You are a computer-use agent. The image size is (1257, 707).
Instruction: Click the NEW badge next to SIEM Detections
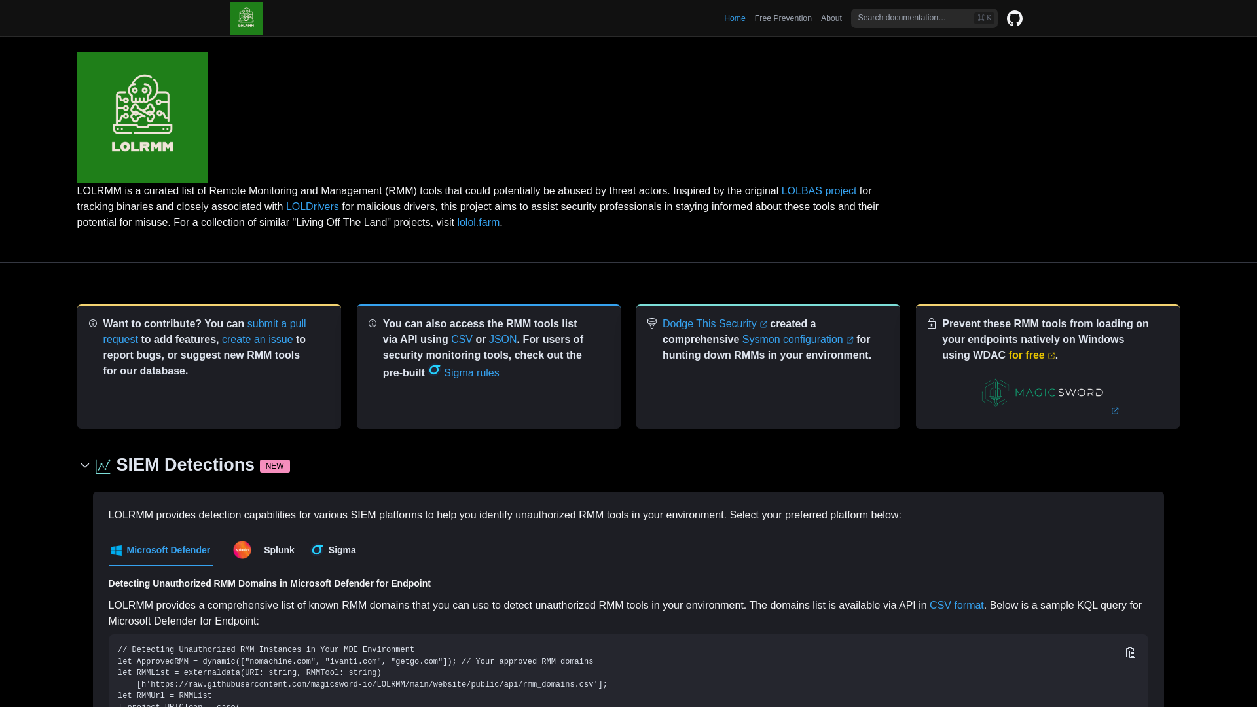(x=275, y=466)
